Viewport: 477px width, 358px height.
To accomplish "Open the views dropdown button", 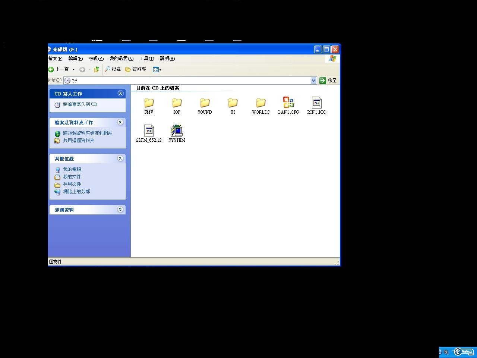I will click(x=157, y=69).
